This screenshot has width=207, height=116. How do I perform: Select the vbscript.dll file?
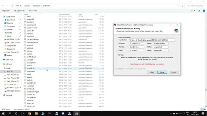coord(31,106)
